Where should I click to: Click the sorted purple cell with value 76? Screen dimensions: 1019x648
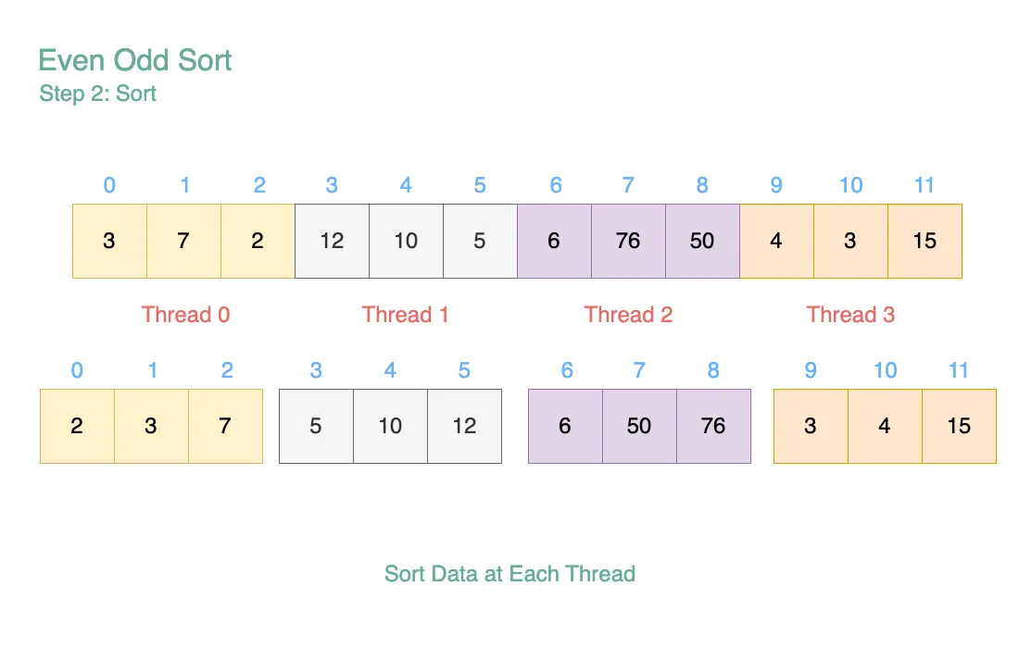tap(713, 427)
